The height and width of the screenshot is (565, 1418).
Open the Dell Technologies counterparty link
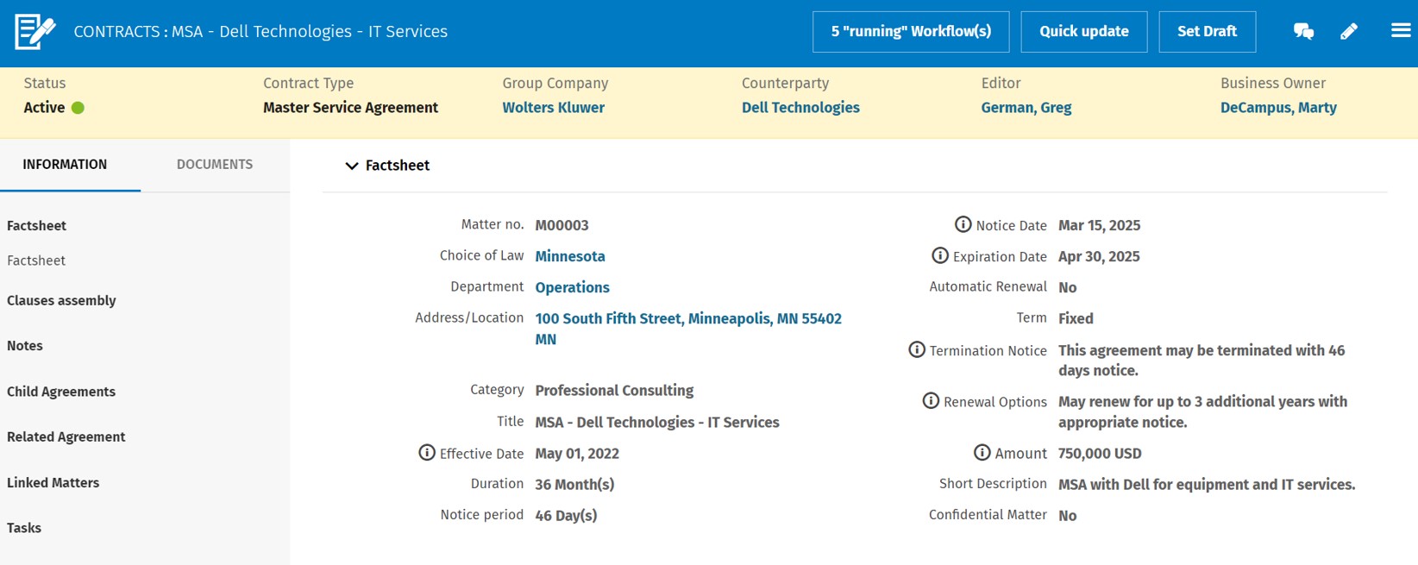click(800, 108)
